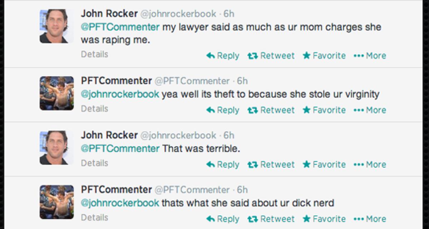Favorite the "That was terrible" tweet

coord(324,164)
